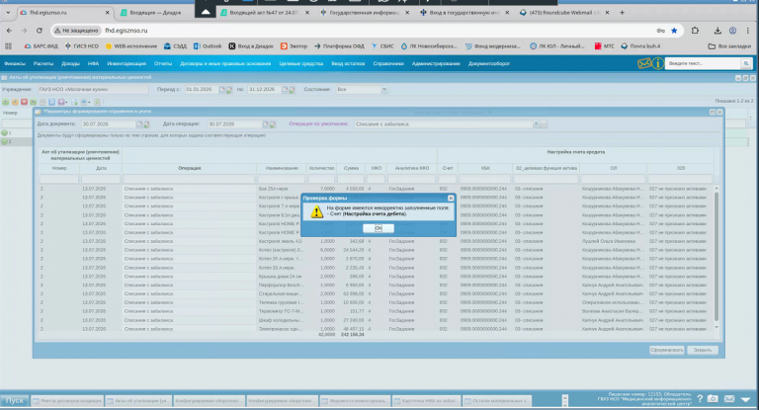Open calendar picker for Дата операции
Screen dimensions: 759x410
265,124
